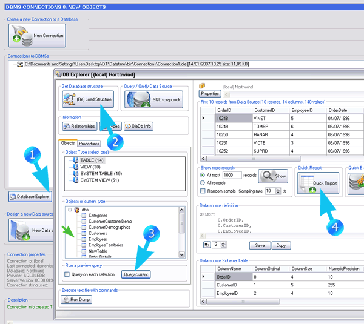This screenshot has height=324, width=364.
Task: Copy the data source definition
Action: (281, 245)
